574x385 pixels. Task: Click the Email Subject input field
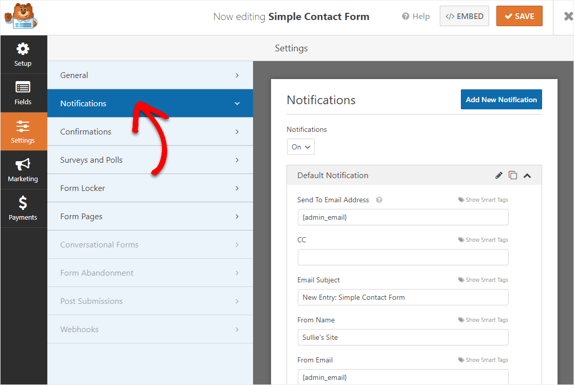403,297
